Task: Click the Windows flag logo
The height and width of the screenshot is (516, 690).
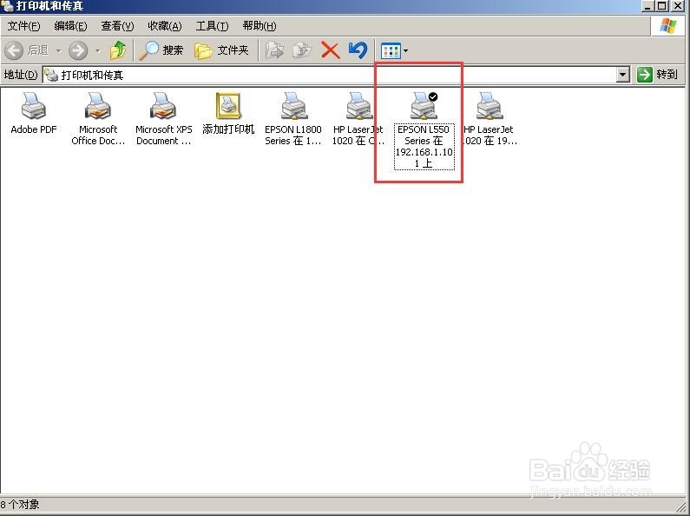Action: coord(668,26)
